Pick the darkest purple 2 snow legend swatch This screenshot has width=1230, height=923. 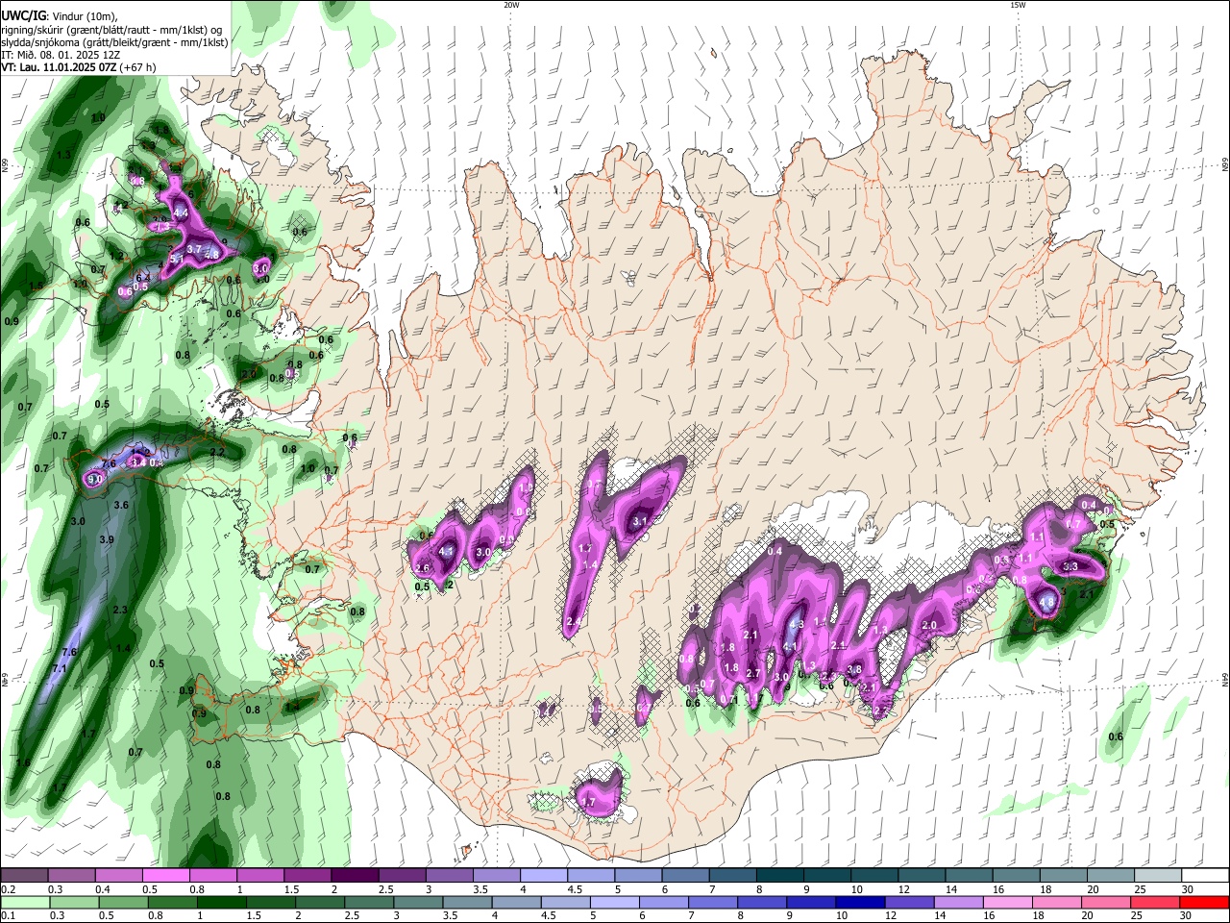coord(354,875)
